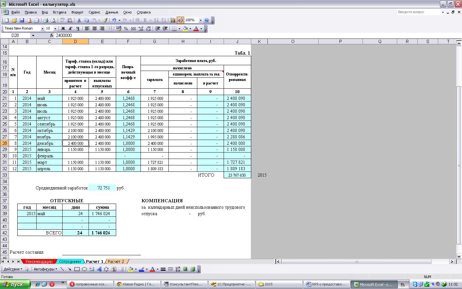Viewport: 462px width, 289px height.
Task: Create a new workbook icon
Action: pyautogui.click(x=7, y=20)
